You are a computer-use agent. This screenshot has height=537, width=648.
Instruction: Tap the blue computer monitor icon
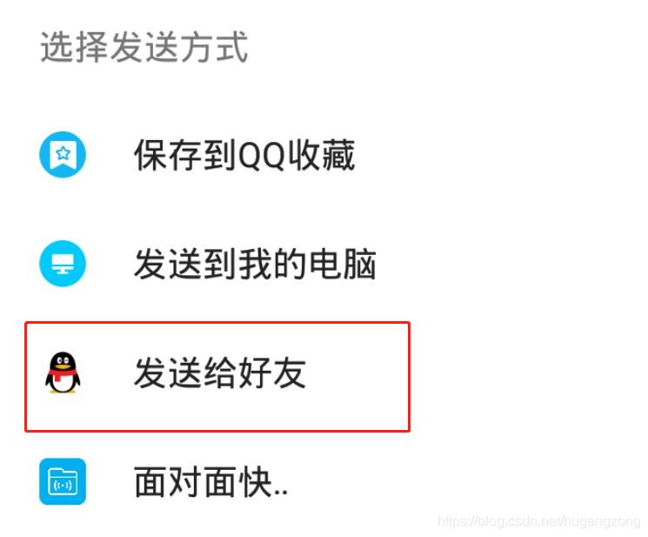pos(63,264)
